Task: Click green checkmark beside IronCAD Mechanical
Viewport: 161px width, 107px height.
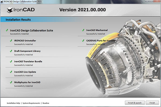Action: tap(83, 30)
